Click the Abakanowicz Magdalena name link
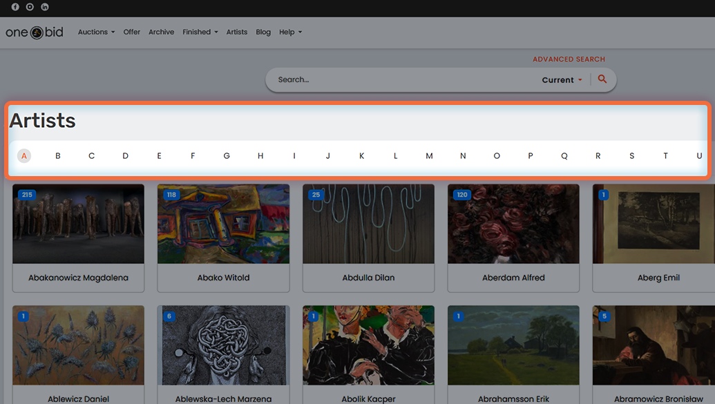This screenshot has height=404, width=715. tap(79, 278)
